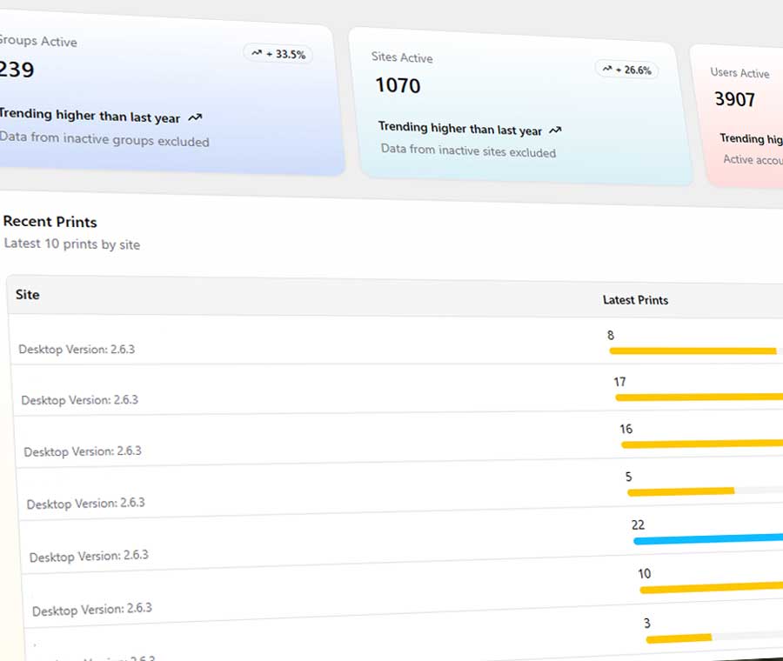Screen dimensions: 783x661
Task: Click the Recent Prints heading
Action: point(50,222)
